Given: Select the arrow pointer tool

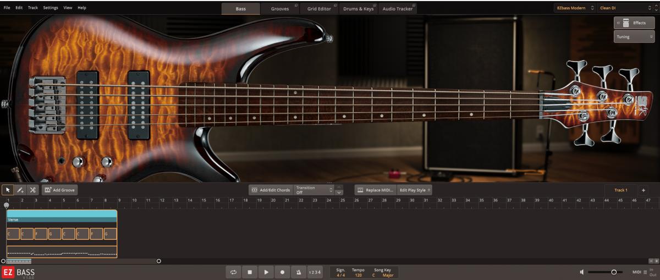Looking at the screenshot, I should (x=8, y=190).
